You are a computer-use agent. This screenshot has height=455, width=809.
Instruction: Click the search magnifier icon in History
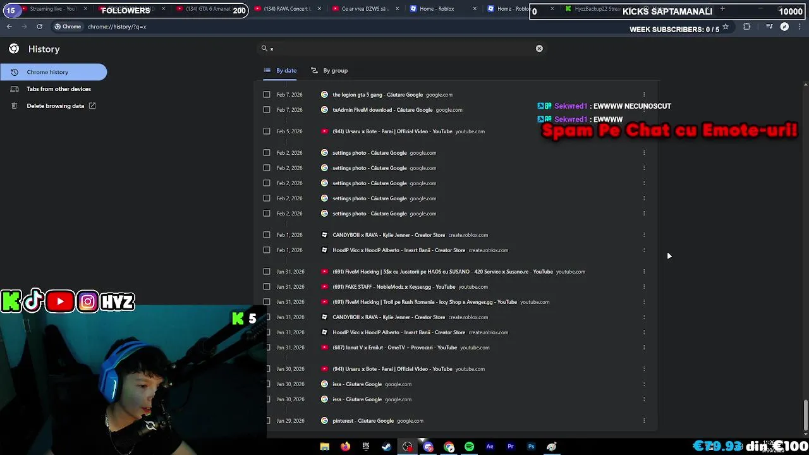(264, 49)
